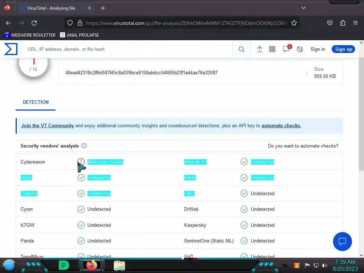Open the Start orb on taskbar
The height and width of the screenshot is (273, 364).
pos(9,266)
